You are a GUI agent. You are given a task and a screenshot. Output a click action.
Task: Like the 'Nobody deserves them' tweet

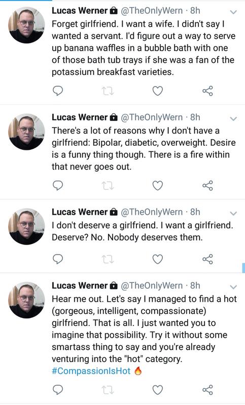coord(158,259)
